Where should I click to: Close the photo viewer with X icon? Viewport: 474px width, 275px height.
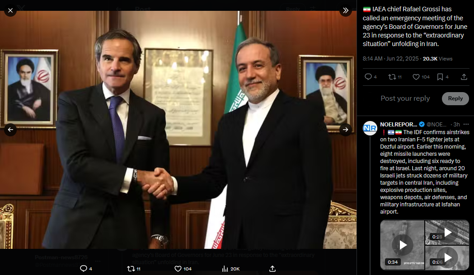coord(10,10)
